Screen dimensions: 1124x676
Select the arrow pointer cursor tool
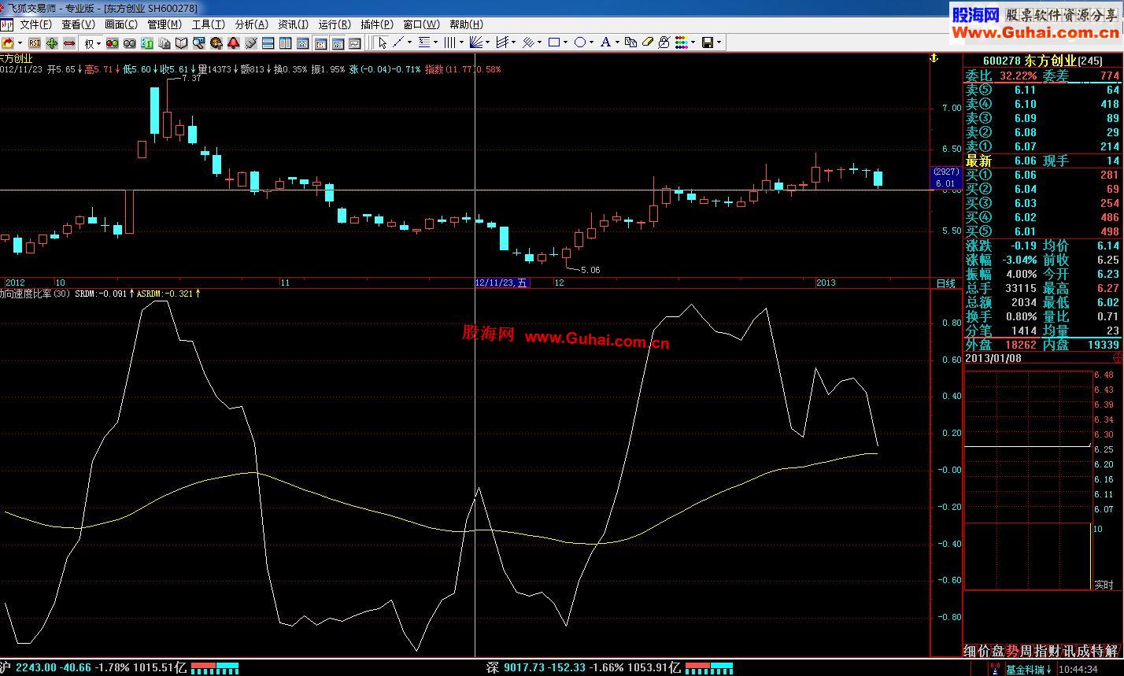(x=383, y=42)
